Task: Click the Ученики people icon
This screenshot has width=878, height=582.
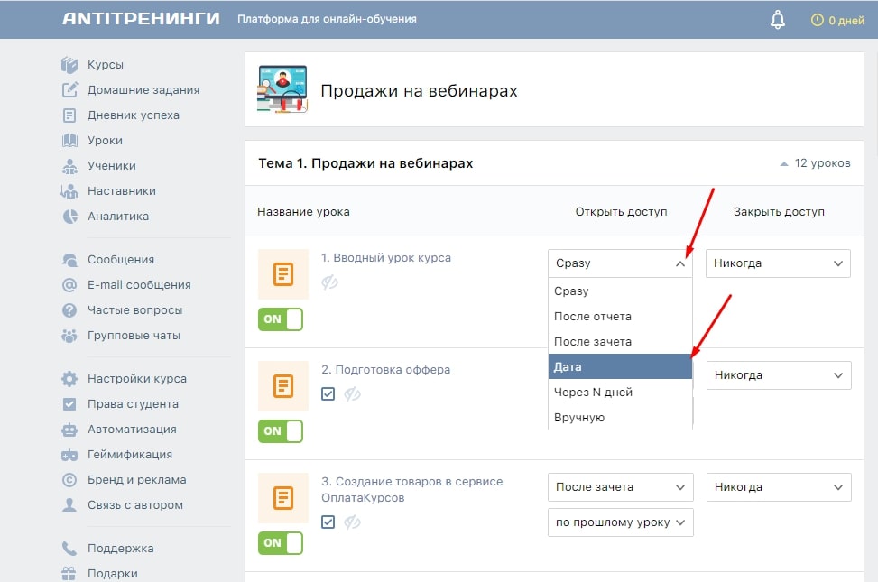Action: [69, 166]
